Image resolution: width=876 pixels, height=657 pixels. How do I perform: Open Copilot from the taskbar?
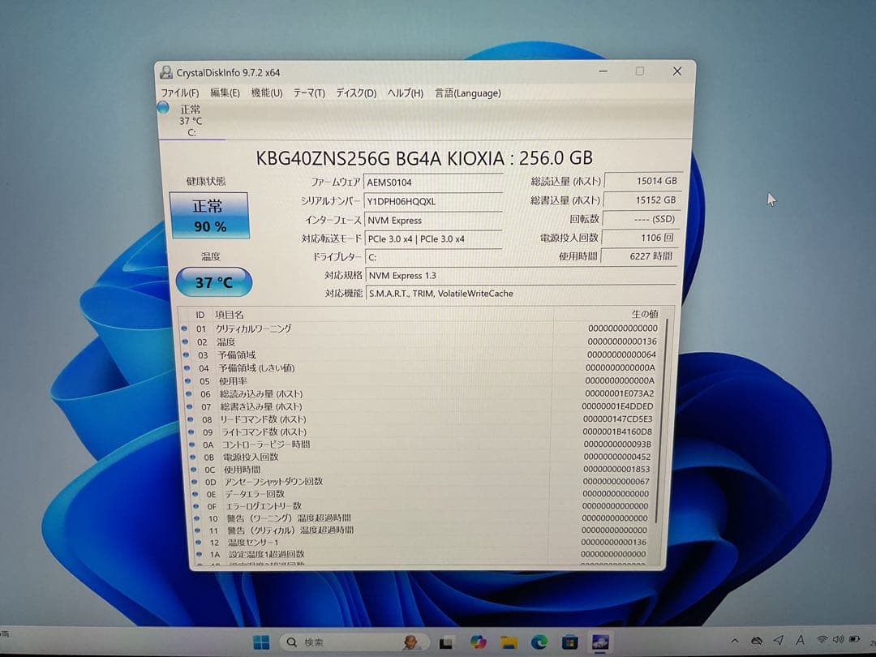coord(479,641)
